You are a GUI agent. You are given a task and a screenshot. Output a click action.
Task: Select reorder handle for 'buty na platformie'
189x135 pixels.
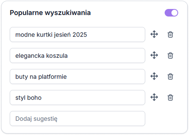[154, 76]
